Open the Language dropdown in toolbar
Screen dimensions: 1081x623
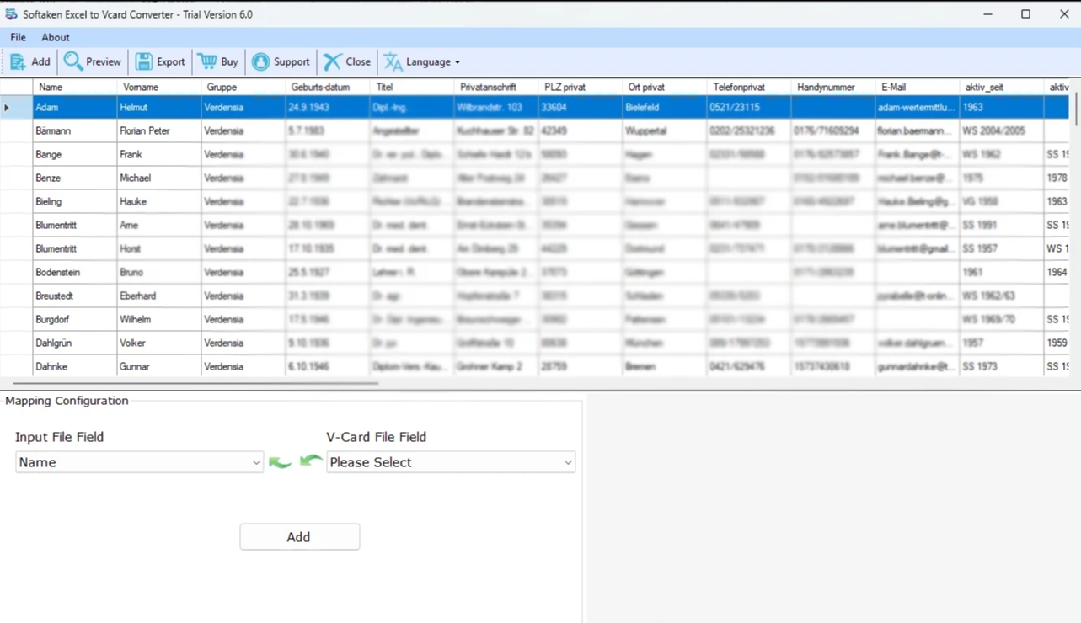pos(422,61)
